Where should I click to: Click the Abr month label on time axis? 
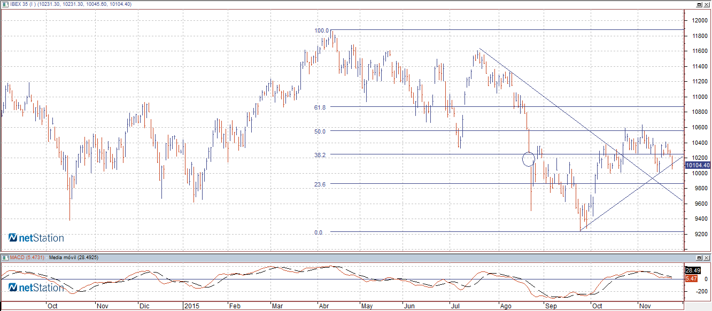pos(325,306)
